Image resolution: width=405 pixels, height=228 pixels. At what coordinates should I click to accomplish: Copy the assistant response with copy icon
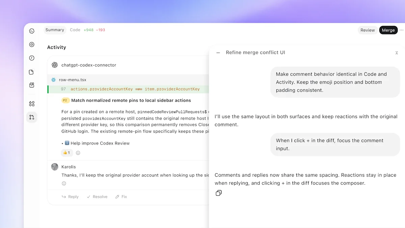click(x=219, y=193)
